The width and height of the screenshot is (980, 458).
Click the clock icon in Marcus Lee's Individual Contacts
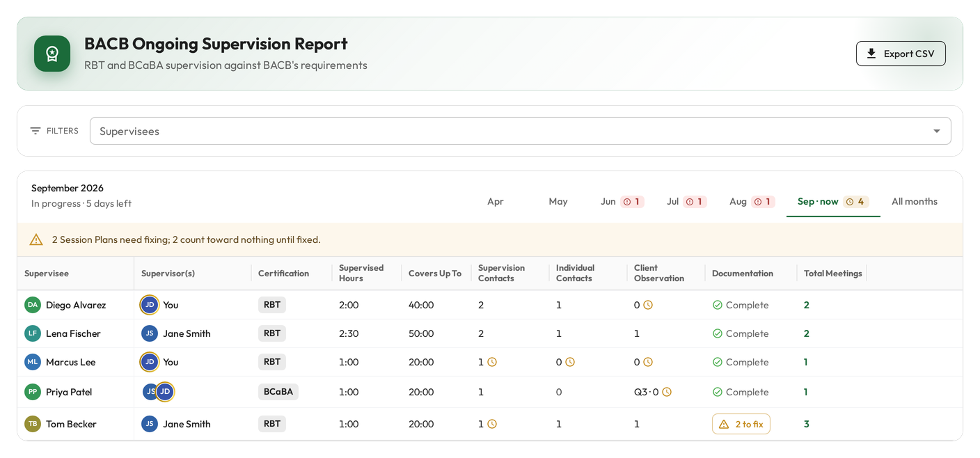pyautogui.click(x=570, y=362)
